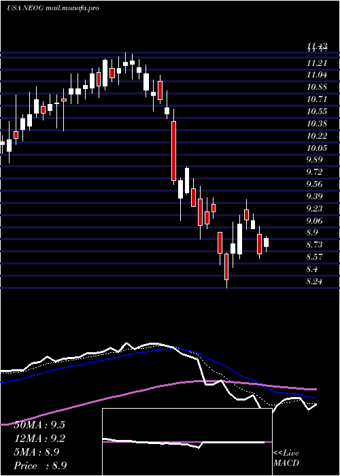Click the last white candlestick on the right
This screenshot has height=476, width=340.
click(267, 243)
